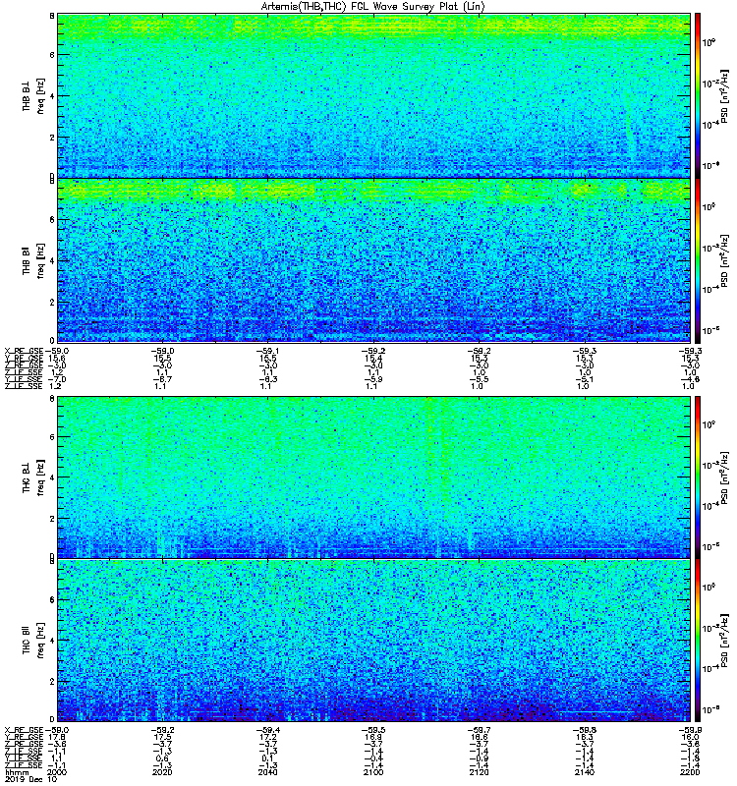
Task: Click the PSD [nT²/Hz] label beside THC B∥ color bar
Action: point(723,641)
